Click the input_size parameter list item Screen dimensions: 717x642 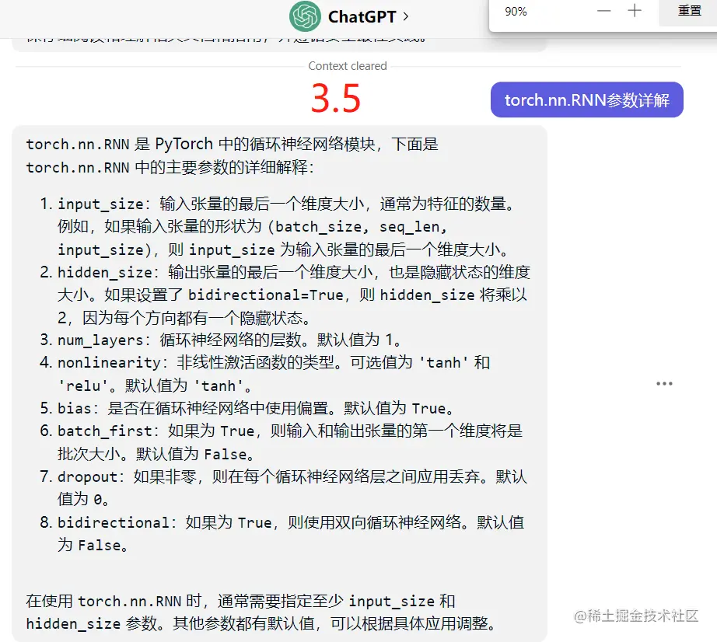pyautogui.click(x=285, y=226)
